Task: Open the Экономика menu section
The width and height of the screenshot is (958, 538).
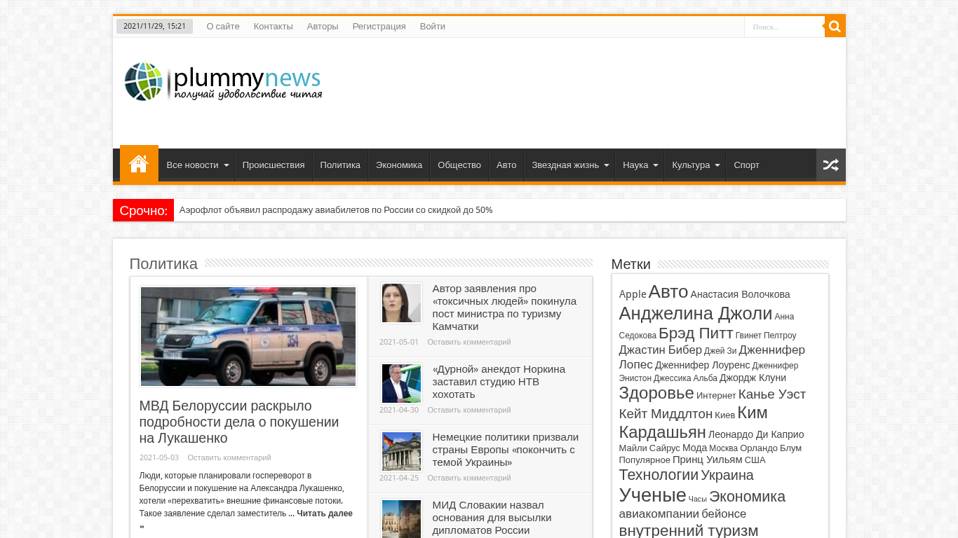Action: click(399, 165)
